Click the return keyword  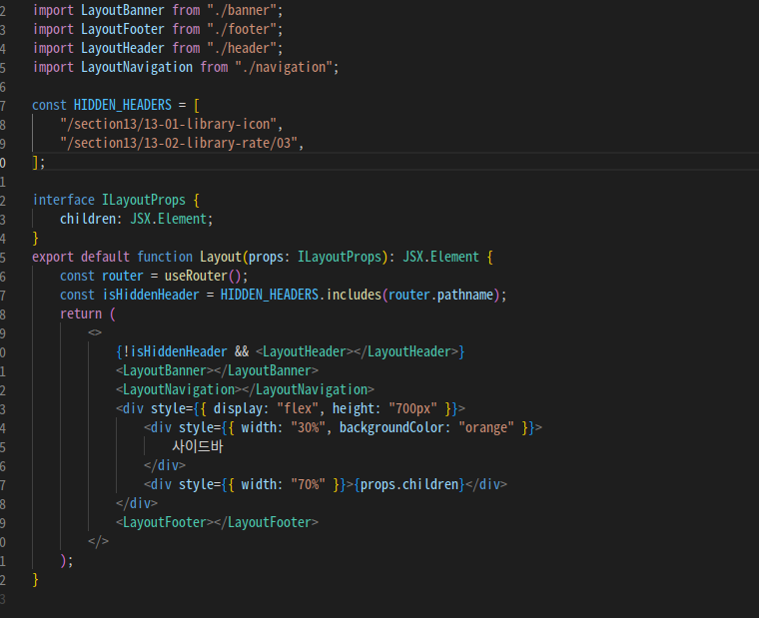coord(81,313)
